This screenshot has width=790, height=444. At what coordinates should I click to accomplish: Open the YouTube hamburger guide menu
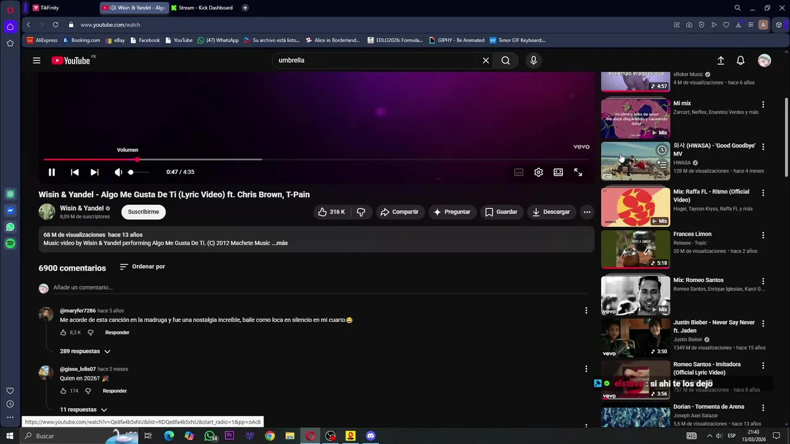(x=36, y=60)
